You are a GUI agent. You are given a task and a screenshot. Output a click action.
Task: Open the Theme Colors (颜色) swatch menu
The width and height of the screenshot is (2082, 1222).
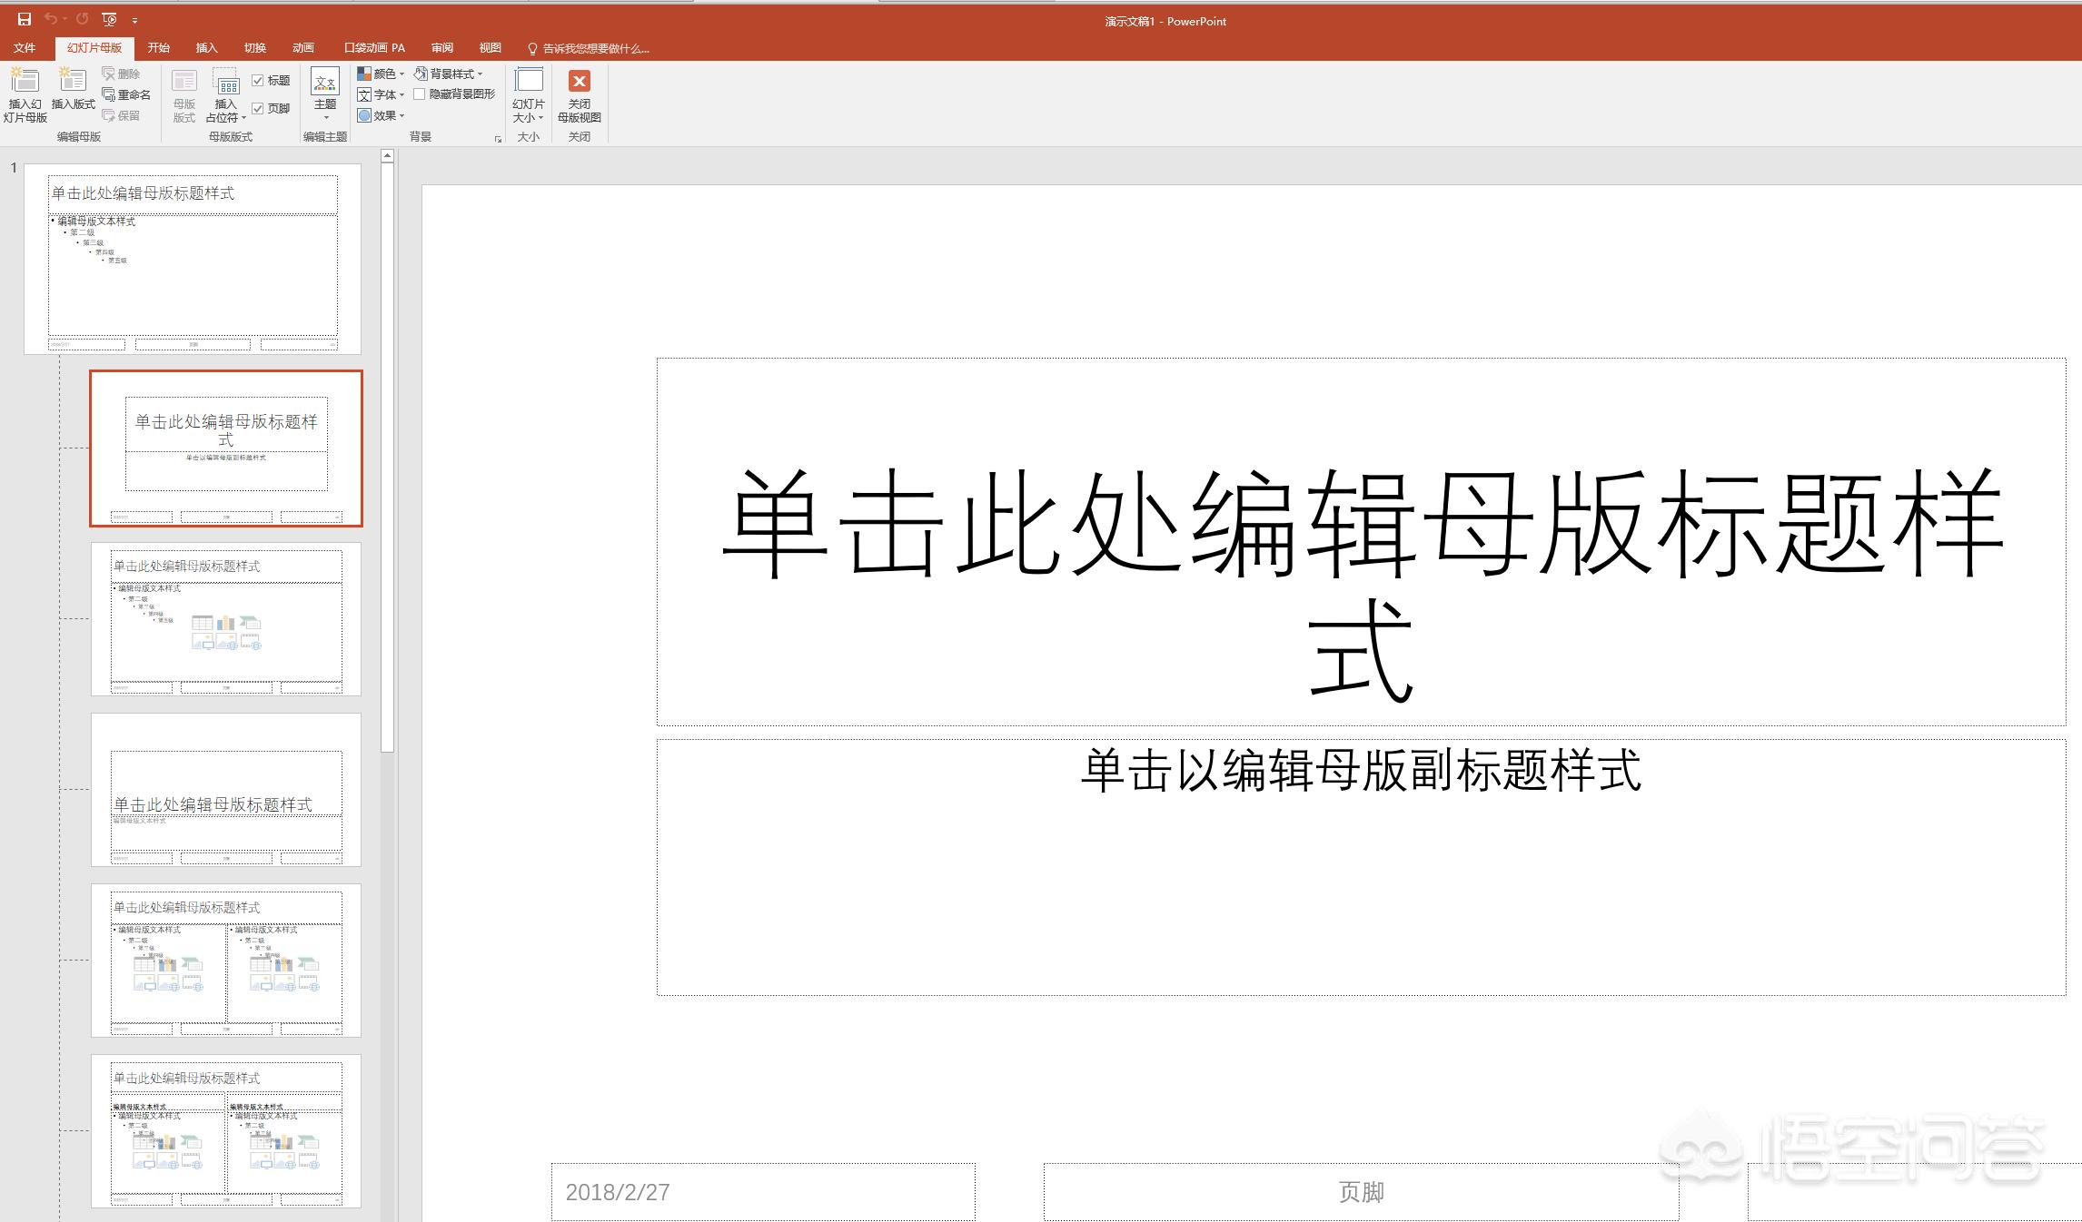(382, 74)
